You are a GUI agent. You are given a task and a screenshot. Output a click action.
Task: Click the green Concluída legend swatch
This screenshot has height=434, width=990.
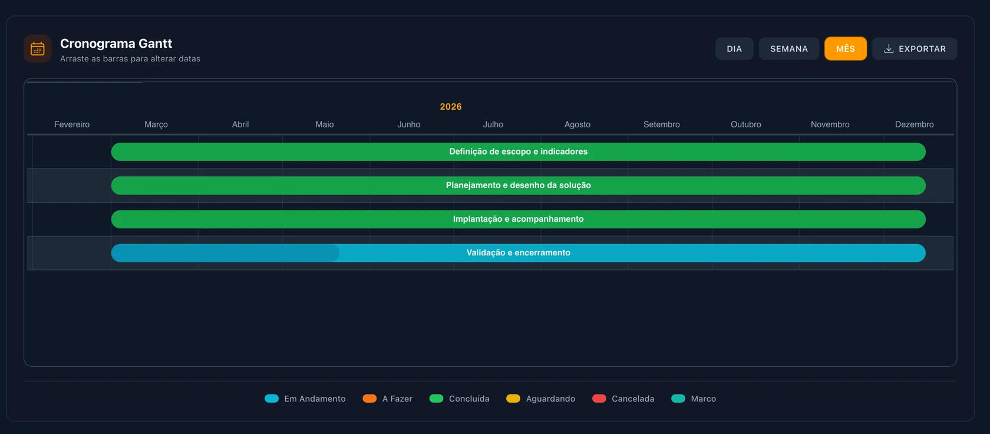pos(436,399)
